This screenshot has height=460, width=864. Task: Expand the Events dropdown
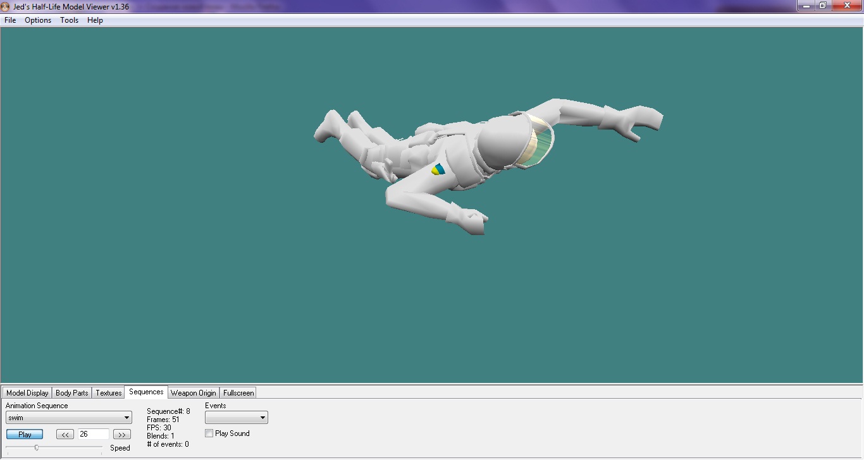(x=237, y=418)
